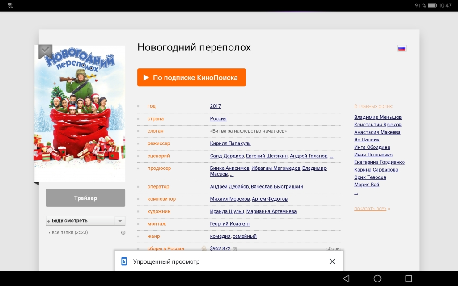
Task: Click the Russian flag icon
Action: click(x=402, y=48)
